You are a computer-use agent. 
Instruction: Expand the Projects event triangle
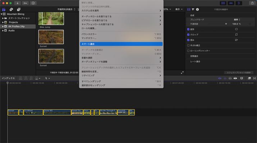coord(3,22)
